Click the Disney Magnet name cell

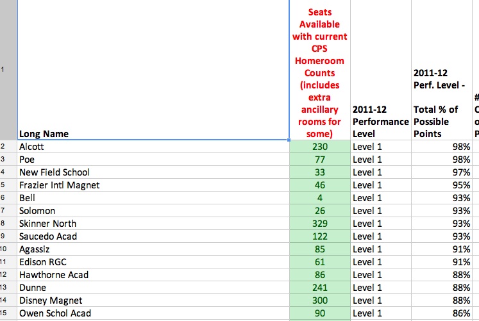click(153, 300)
